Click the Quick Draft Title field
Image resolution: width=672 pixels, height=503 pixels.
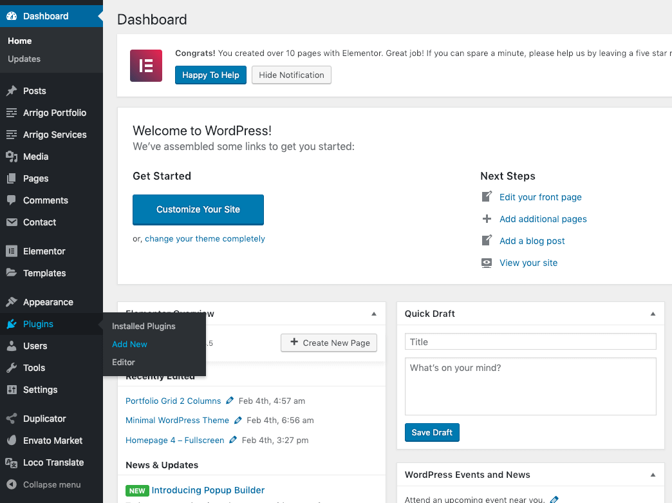pos(530,342)
